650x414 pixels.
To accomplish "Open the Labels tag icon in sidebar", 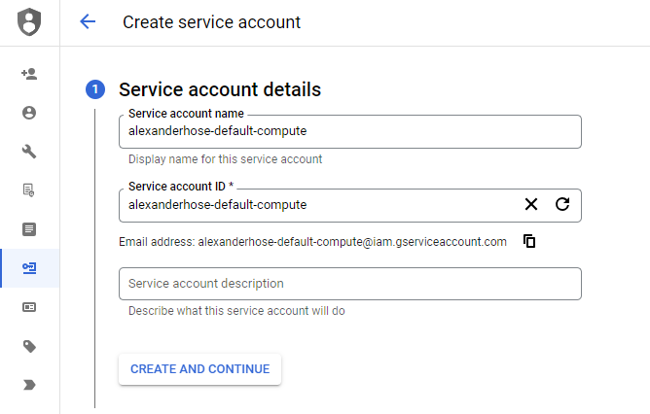I will (x=29, y=346).
